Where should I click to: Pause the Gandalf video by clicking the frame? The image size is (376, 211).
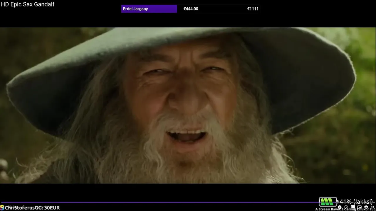click(188, 105)
